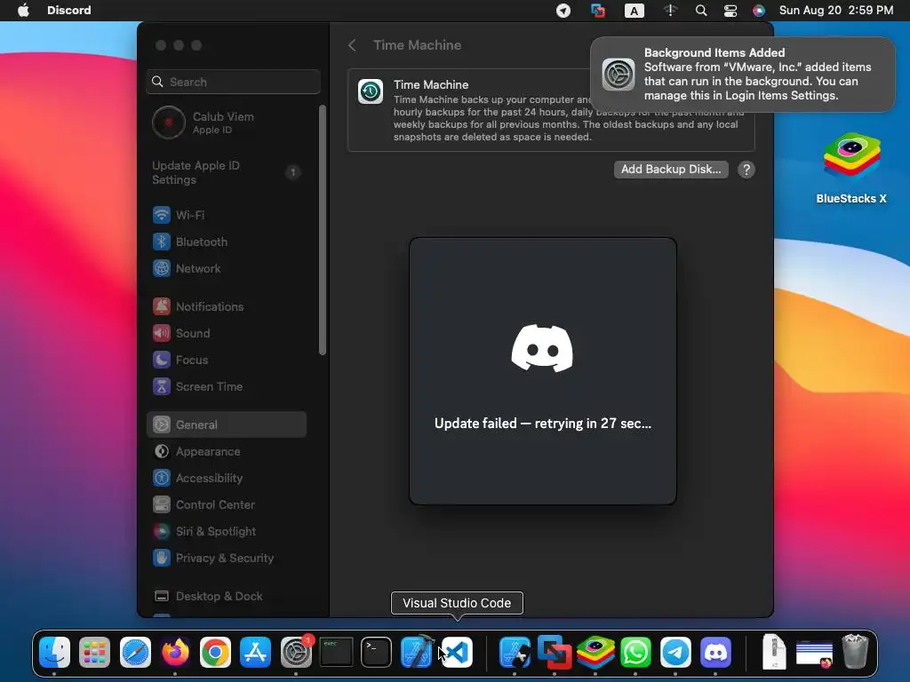Click the settings sidebar scrollbar
The height and width of the screenshot is (682, 910).
(x=323, y=230)
